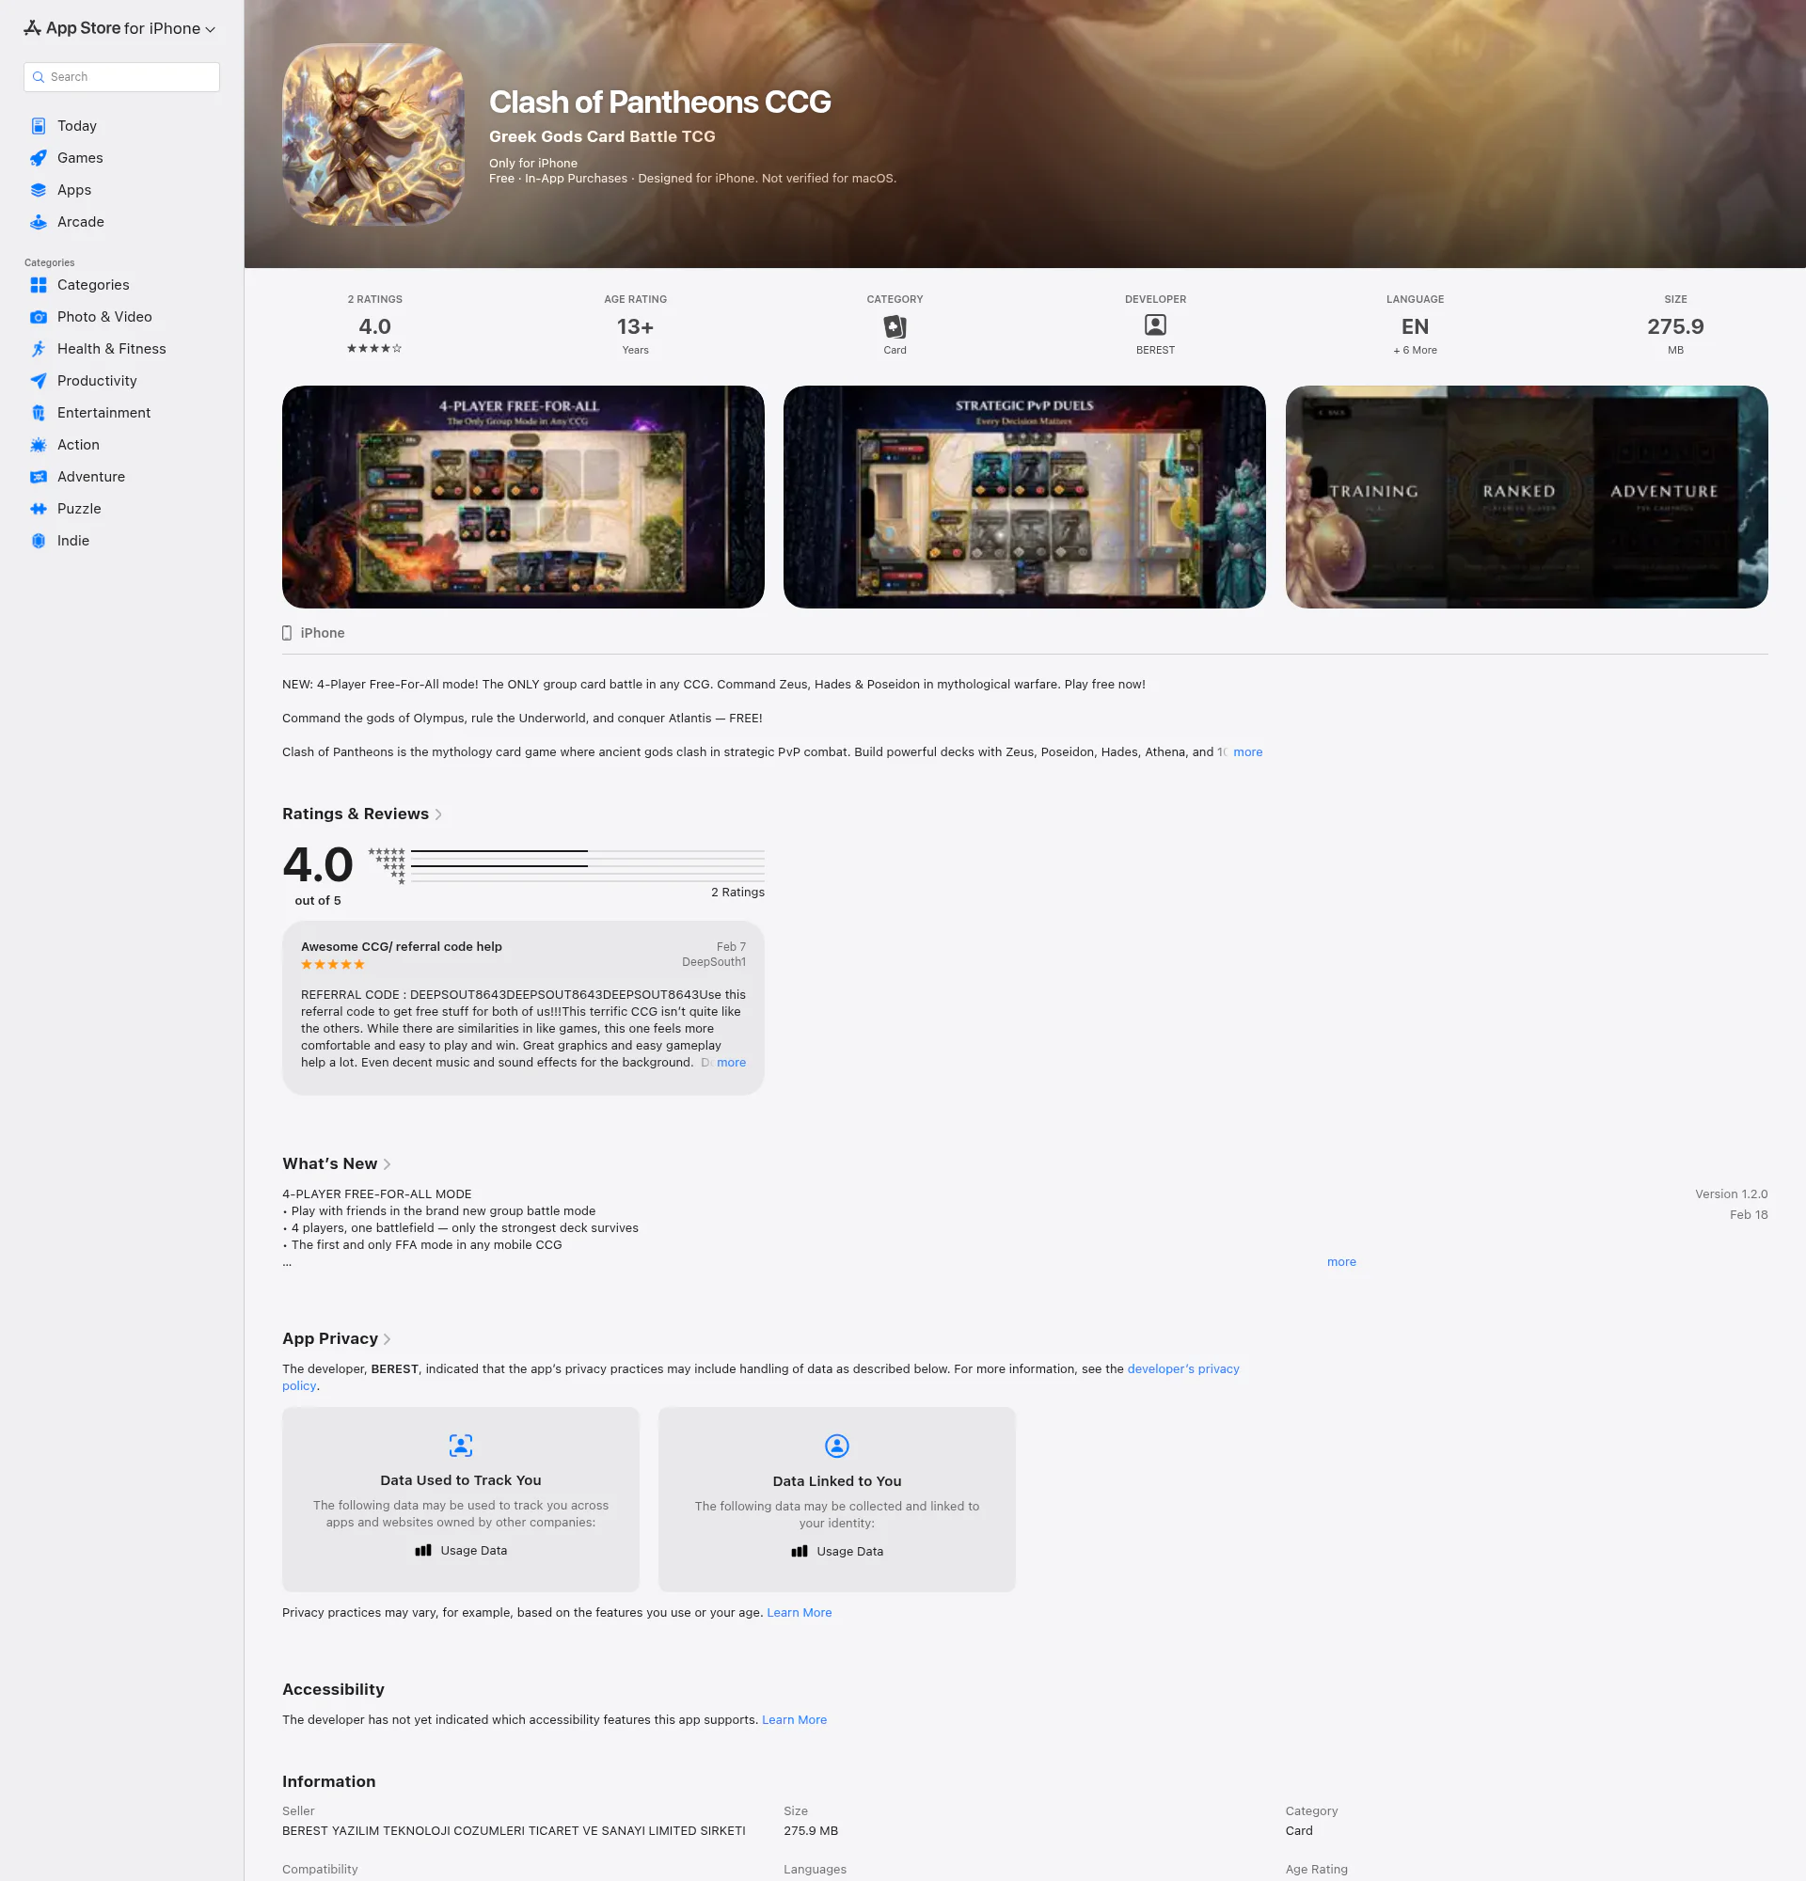
Task: Click the 4.0 ratings summary stat
Action: pyautogui.click(x=374, y=325)
